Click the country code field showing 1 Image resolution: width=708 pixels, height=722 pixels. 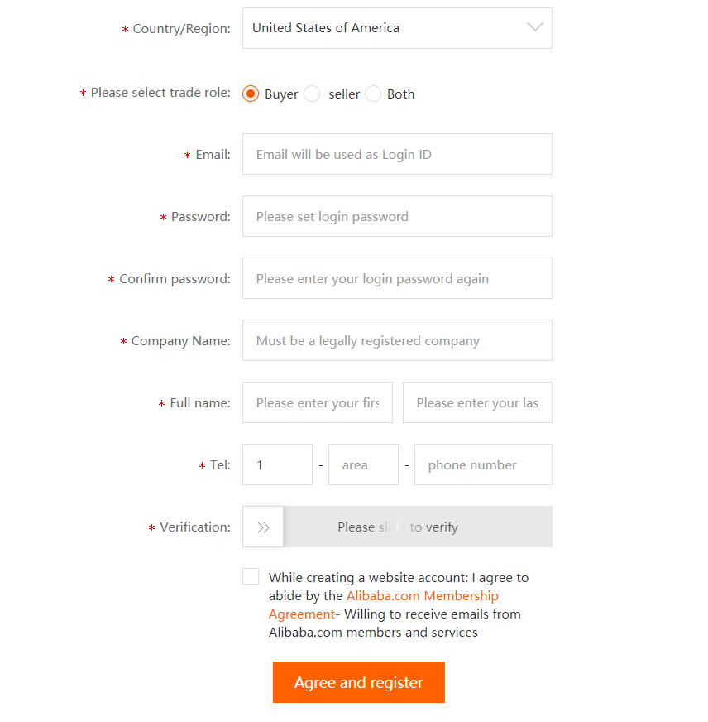point(277,464)
